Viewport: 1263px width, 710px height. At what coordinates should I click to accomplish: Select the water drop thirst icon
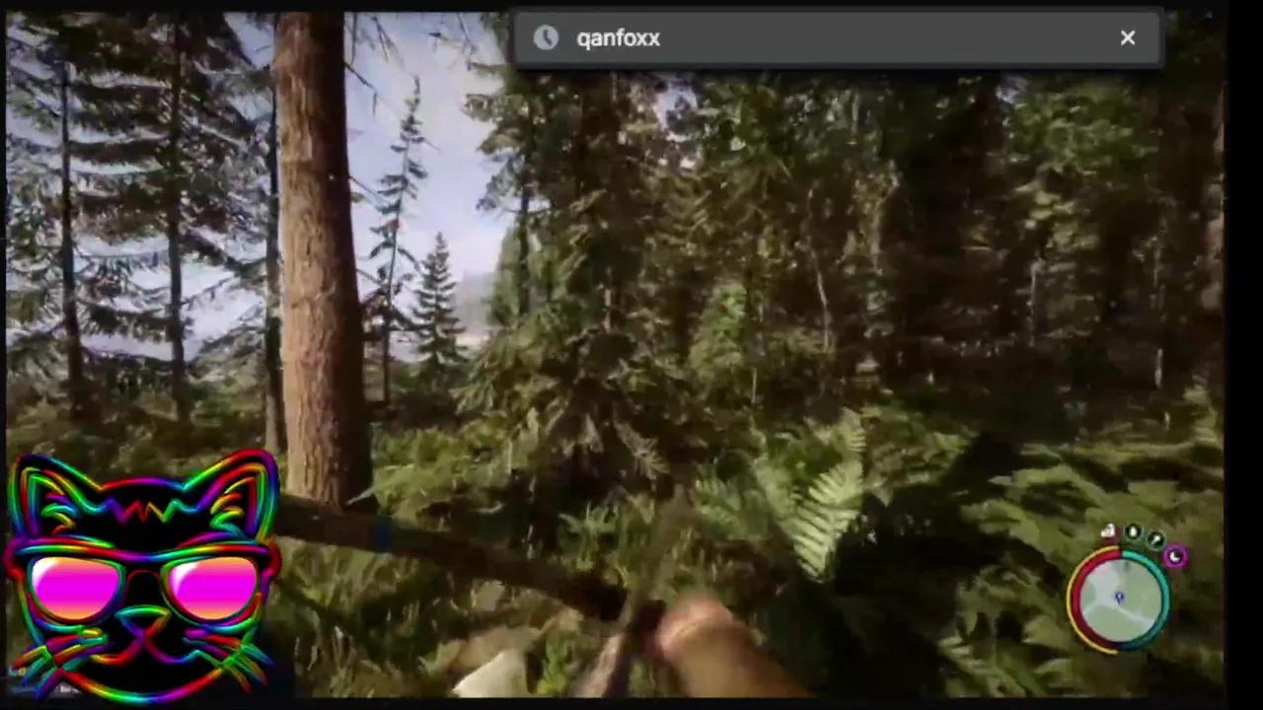pyautogui.click(x=1133, y=533)
